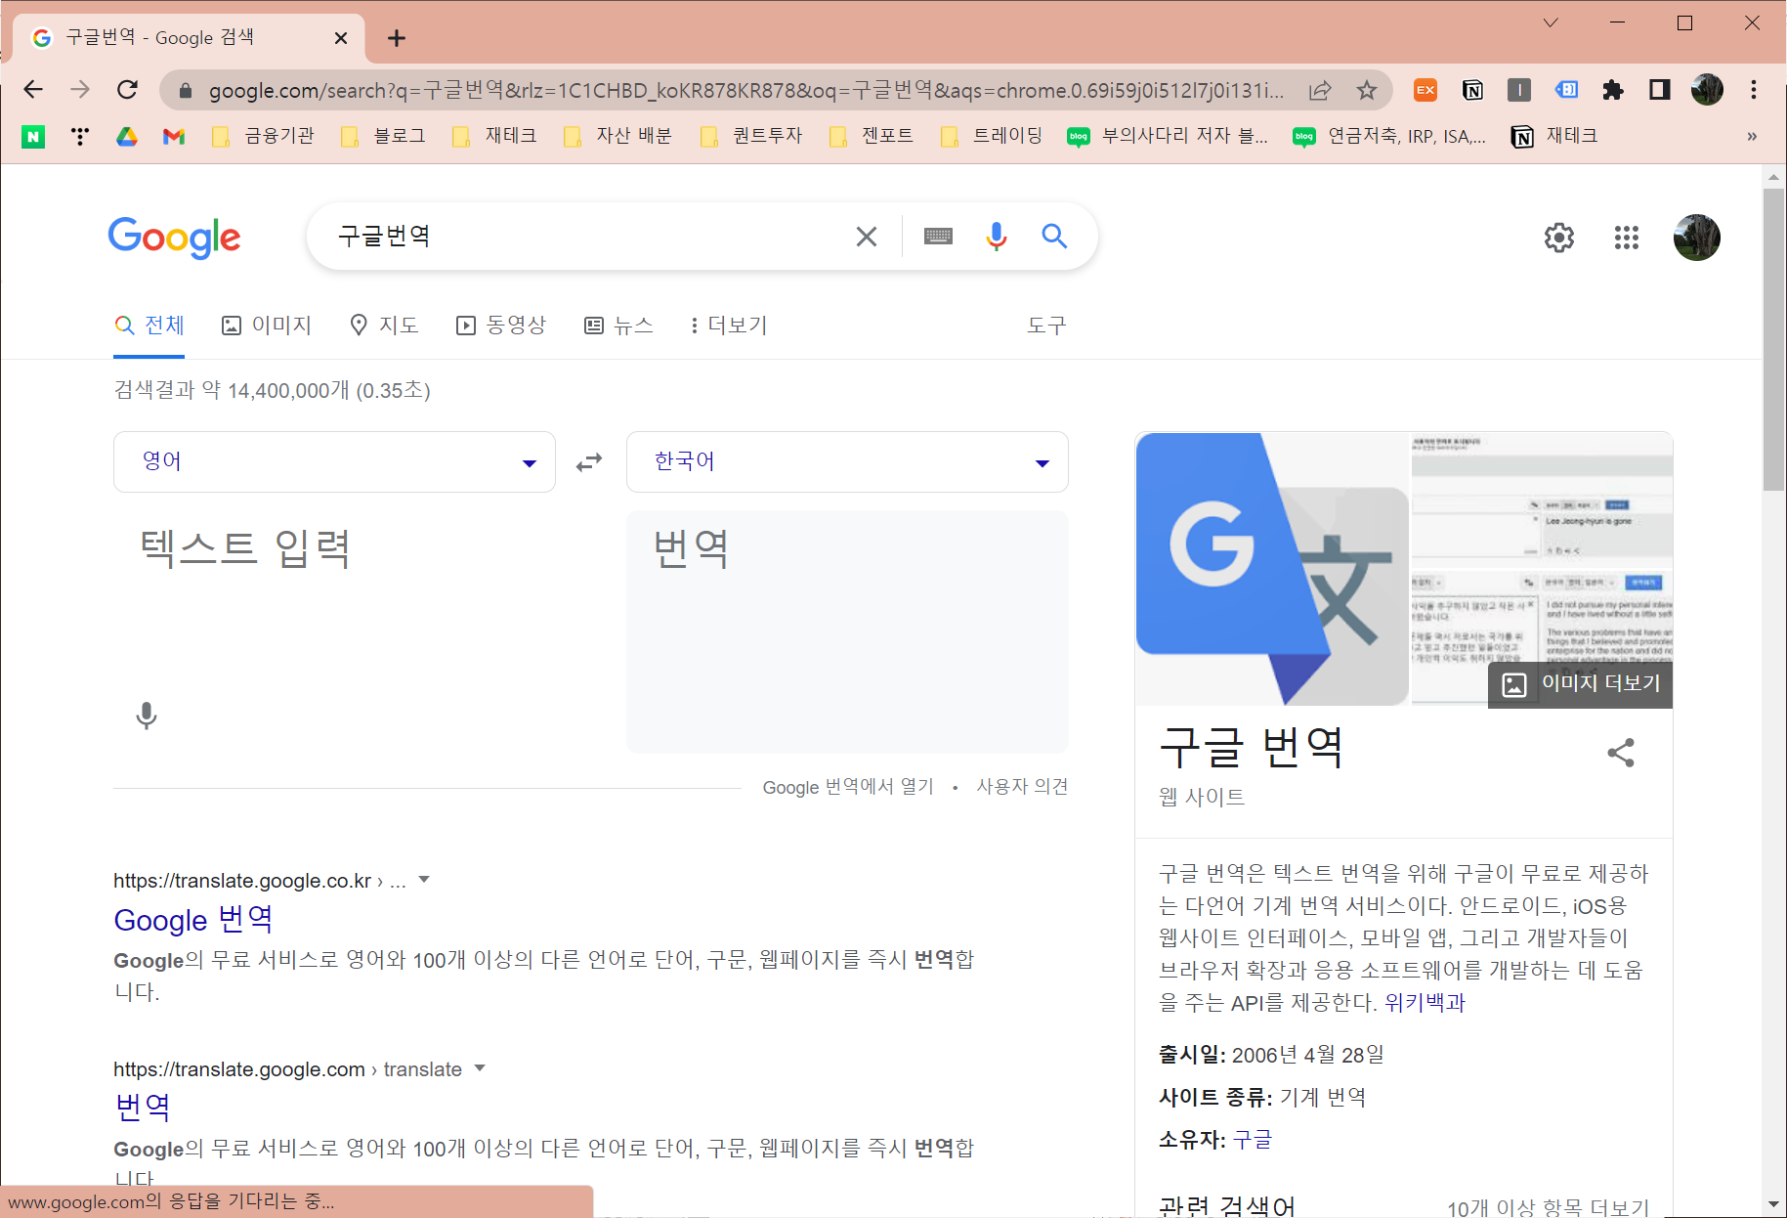Open the orange EX extension icon

[1425, 90]
